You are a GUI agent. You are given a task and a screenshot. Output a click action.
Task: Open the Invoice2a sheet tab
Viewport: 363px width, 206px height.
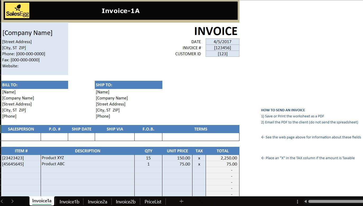point(97,202)
